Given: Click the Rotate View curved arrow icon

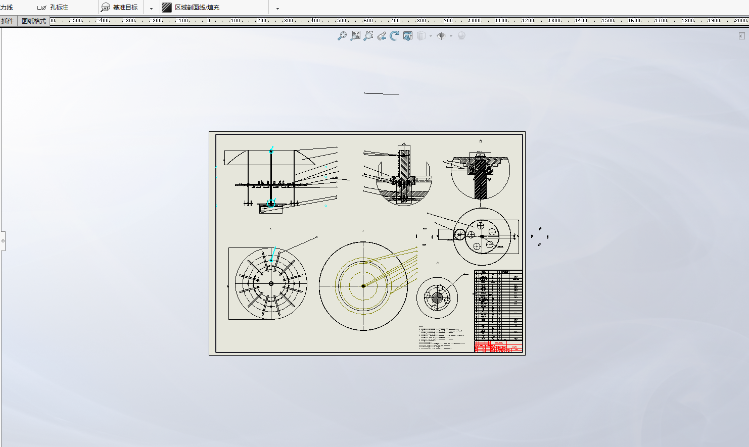Looking at the screenshot, I should click(x=395, y=36).
